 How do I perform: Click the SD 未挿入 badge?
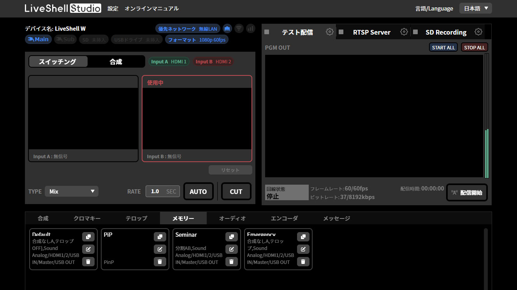click(93, 40)
